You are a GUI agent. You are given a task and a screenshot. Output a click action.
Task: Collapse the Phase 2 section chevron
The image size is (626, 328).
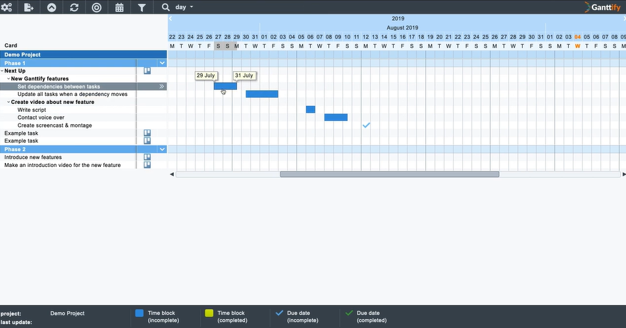click(x=162, y=149)
